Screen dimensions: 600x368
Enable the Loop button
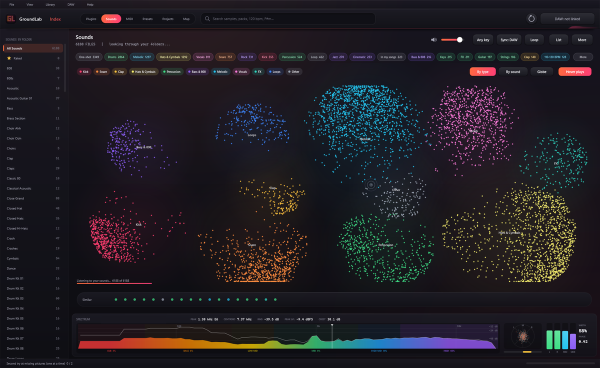tap(534, 39)
